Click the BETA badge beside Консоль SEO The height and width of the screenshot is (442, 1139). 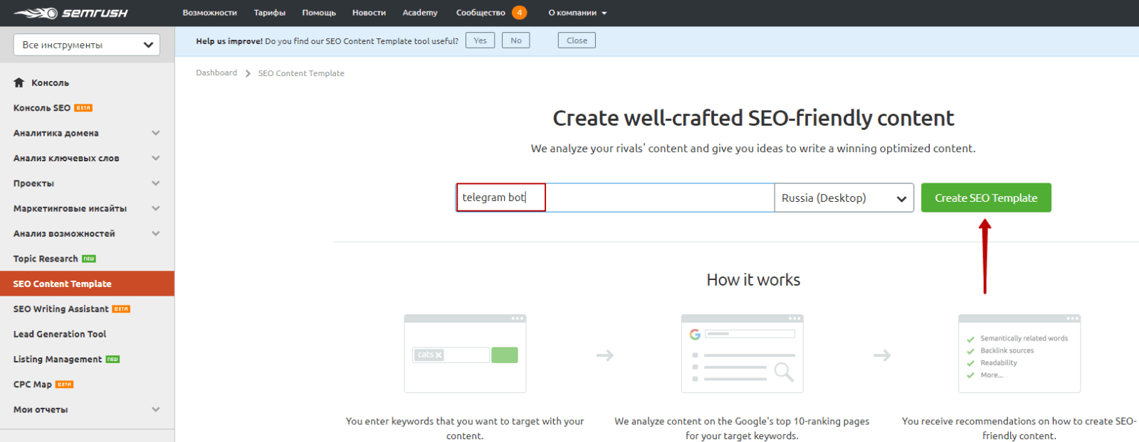(83, 108)
